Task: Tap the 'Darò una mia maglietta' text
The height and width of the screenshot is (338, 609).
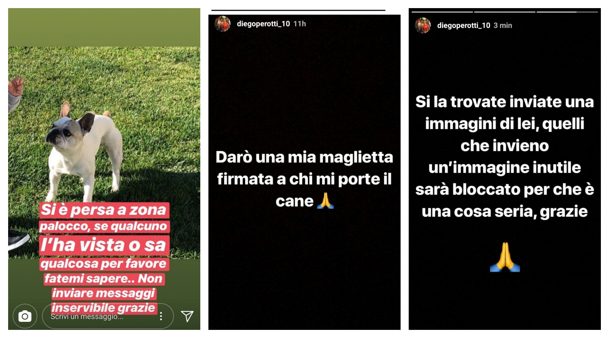Action: 304,157
